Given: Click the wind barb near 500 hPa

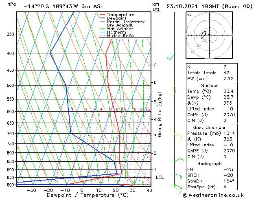Looking at the screenshot, I should [x=175, y=88].
